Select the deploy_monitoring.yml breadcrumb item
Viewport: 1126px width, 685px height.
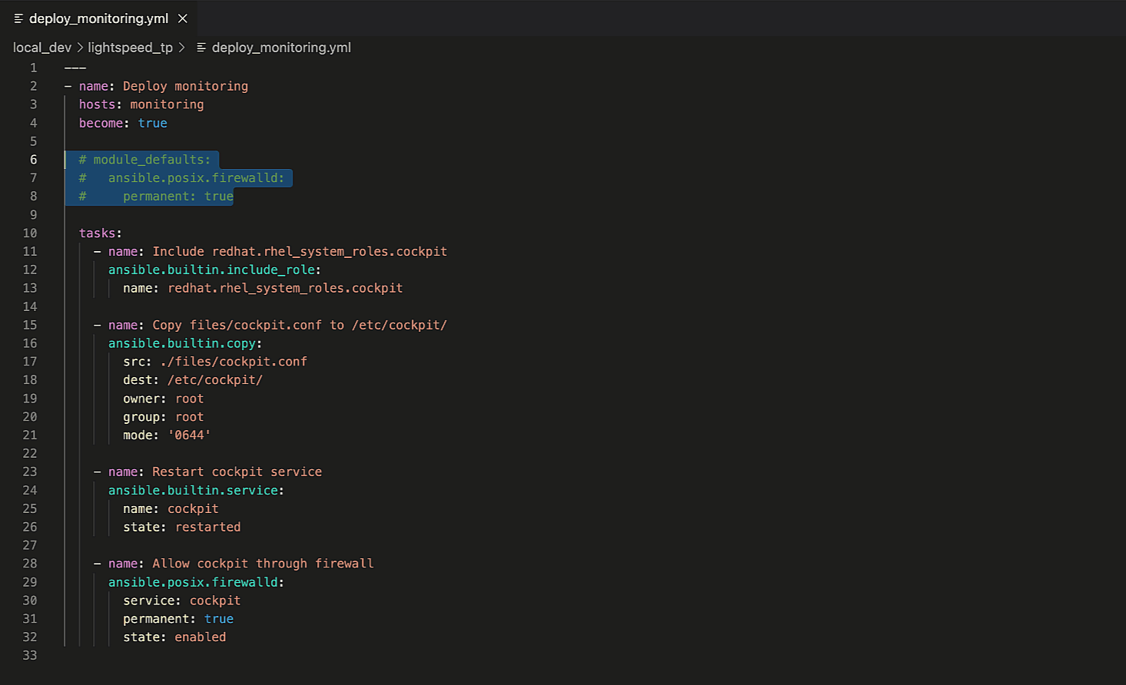(x=281, y=48)
